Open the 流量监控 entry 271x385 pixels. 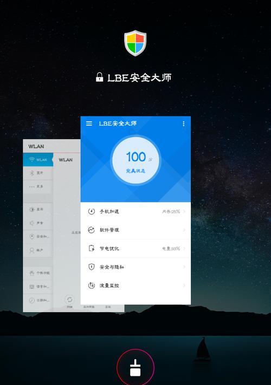(x=135, y=285)
